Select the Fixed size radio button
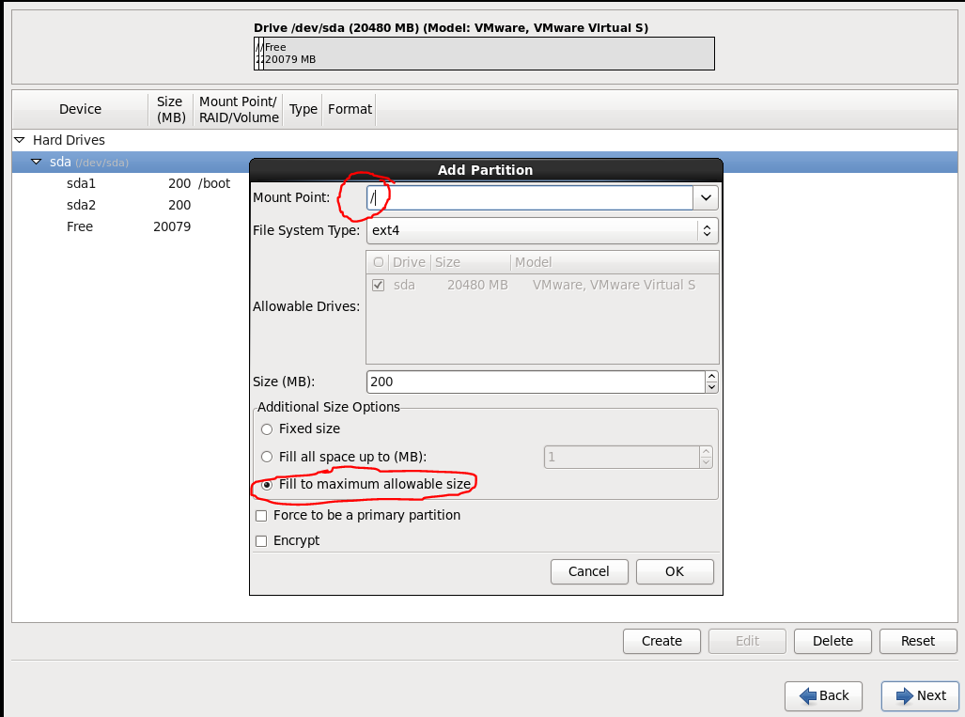The width and height of the screenshot is (965, 717). tap(267, 429)
